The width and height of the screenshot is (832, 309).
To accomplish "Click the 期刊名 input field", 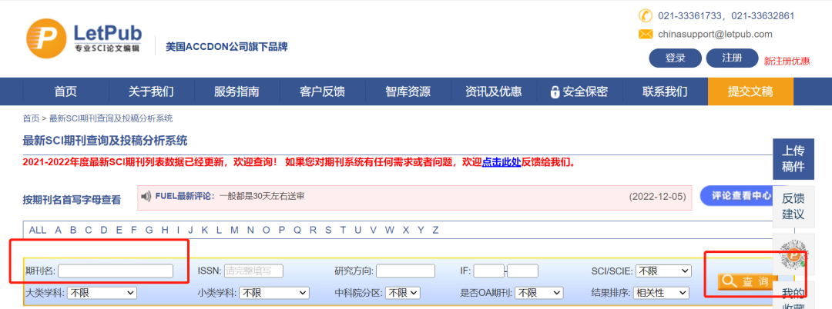I will pos(116,271).
